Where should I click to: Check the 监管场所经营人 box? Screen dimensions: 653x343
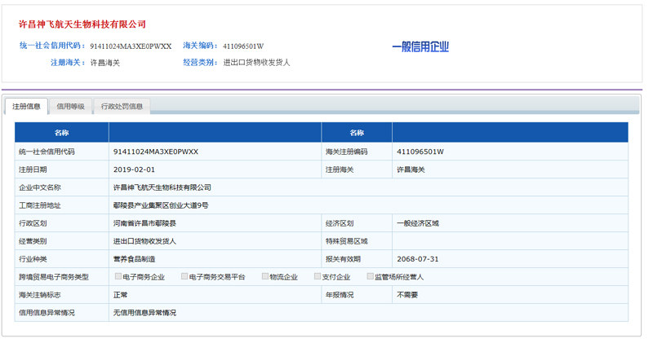click(x=370, y=276)
